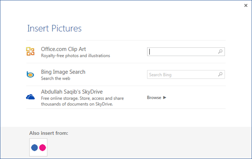The height and width of the screenshot is (159, 252).
Task: Click "Free online storage" description text
Action: pos(82,101)
